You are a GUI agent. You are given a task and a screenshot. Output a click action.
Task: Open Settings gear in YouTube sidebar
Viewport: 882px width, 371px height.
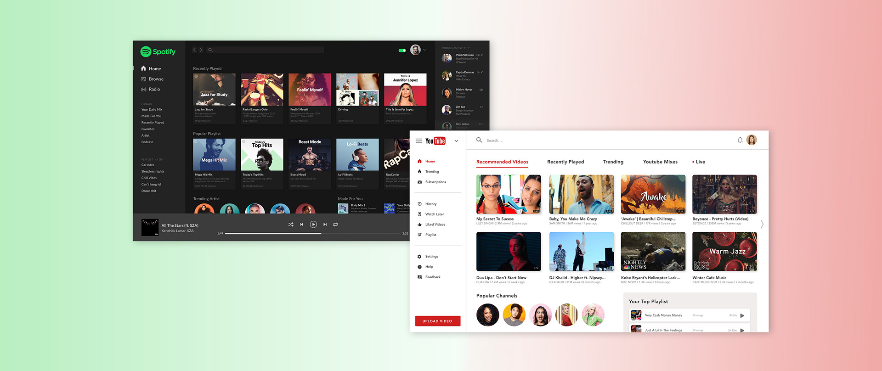(x=419, y=257)
